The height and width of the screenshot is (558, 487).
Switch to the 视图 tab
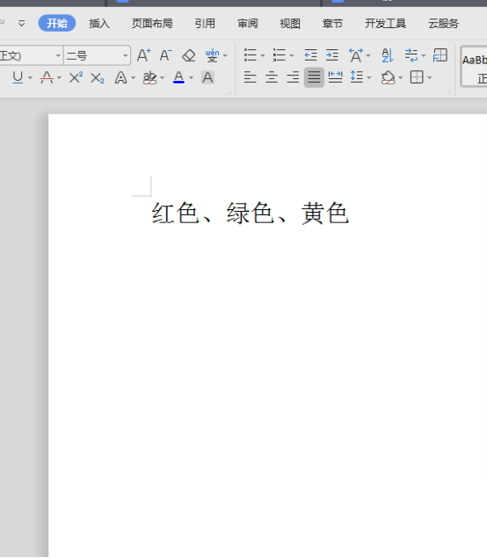point(290,24)
